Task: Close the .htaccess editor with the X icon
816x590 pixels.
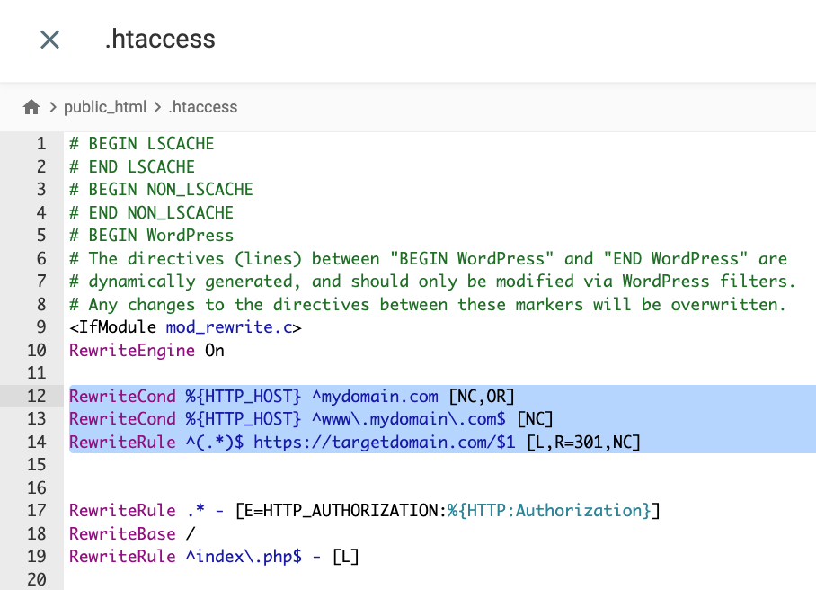Action: (x=49, y=39)
